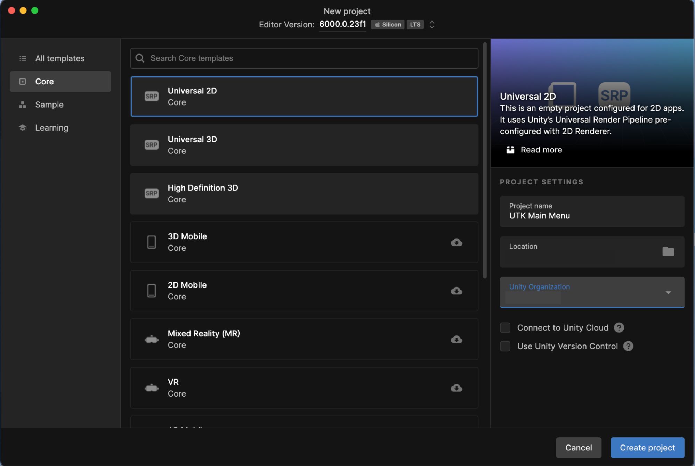Download the 3D Mobile template
This screenshot has height=466, width=695.
coord(456,242)
